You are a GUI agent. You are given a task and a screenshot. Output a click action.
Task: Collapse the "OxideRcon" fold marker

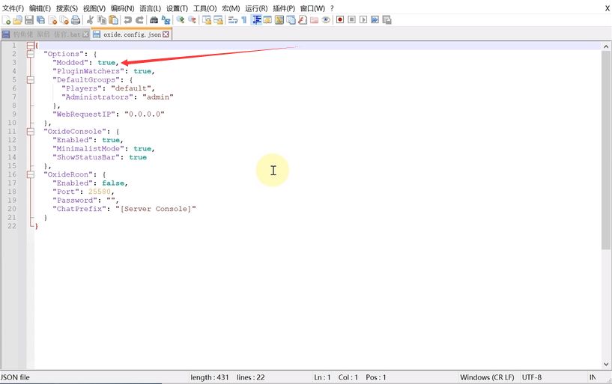click(x=31, y=174)
